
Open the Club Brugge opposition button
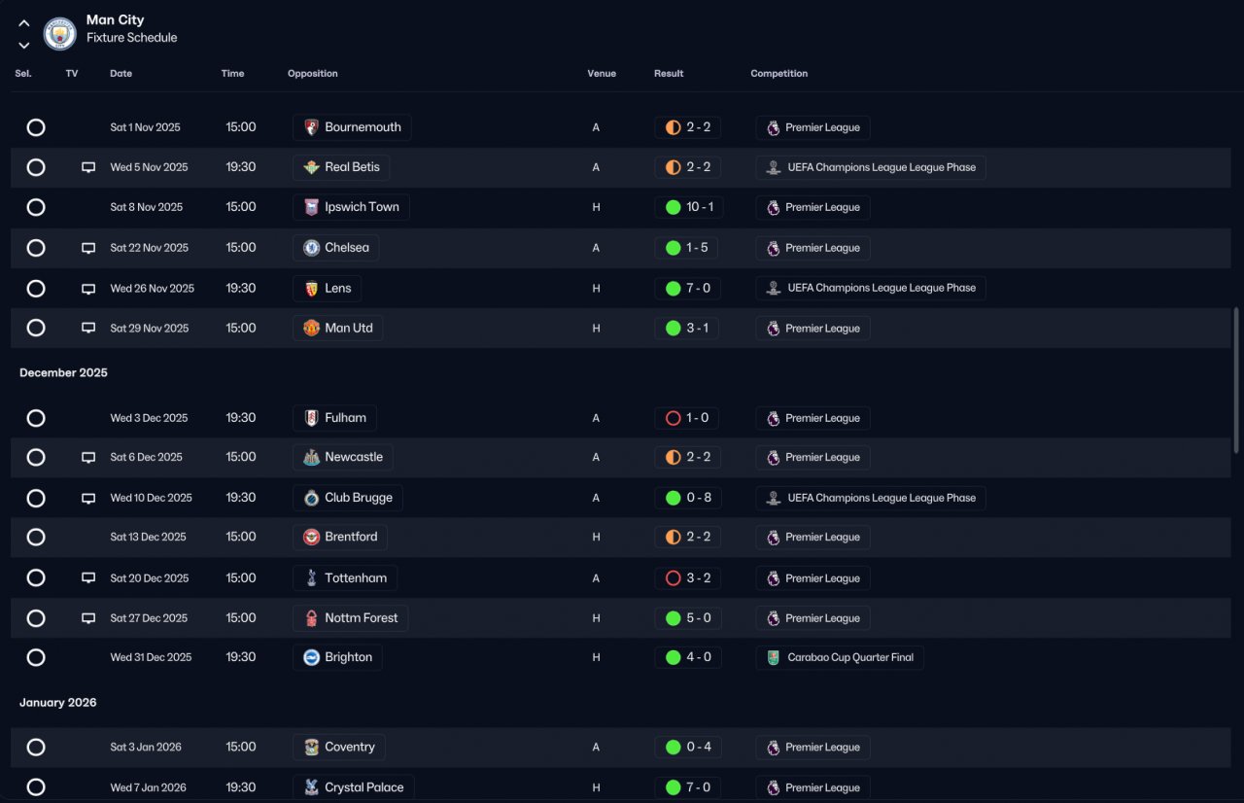click(x=348, y=498)
